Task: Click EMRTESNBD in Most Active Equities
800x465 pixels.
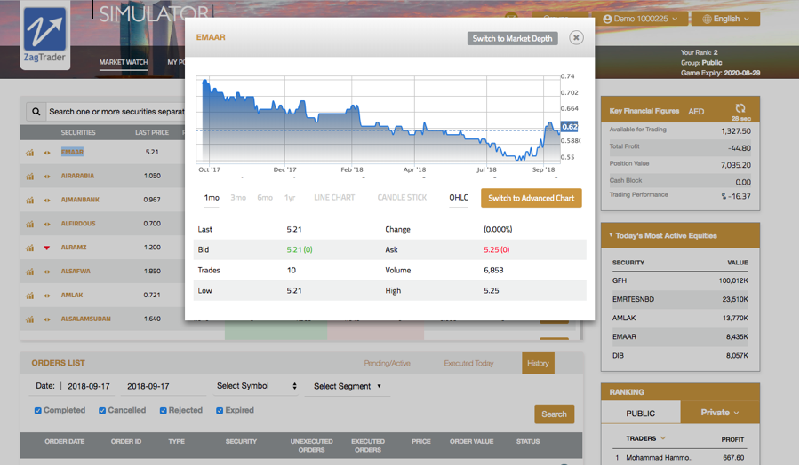Action: [633, 299]
